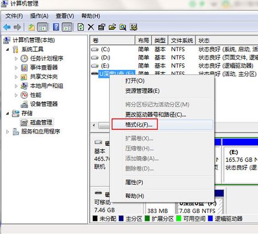Click the 性能 red circle icon
Viewport: 258px width, 234px height.
pyautogui.click(x=24, y=95)
